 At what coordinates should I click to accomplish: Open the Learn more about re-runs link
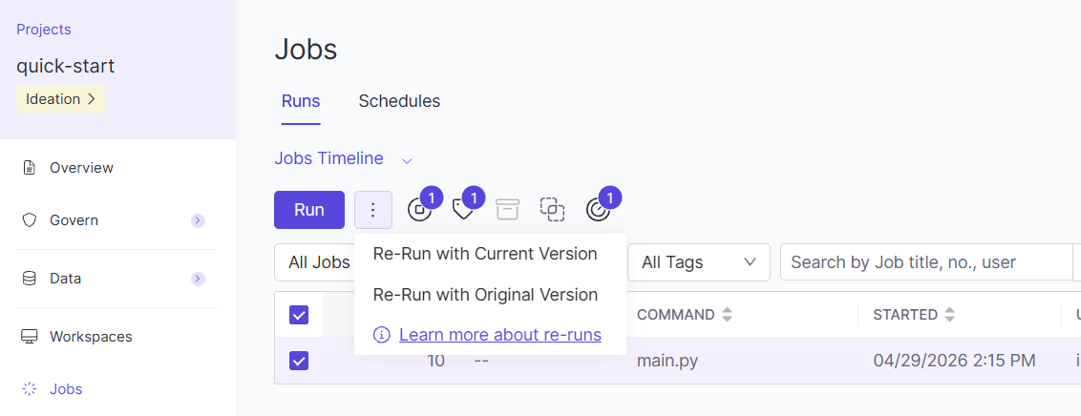click(500, 335)
